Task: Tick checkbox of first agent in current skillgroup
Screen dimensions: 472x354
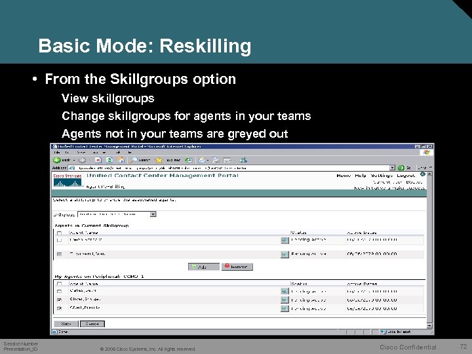Action: 59,240
